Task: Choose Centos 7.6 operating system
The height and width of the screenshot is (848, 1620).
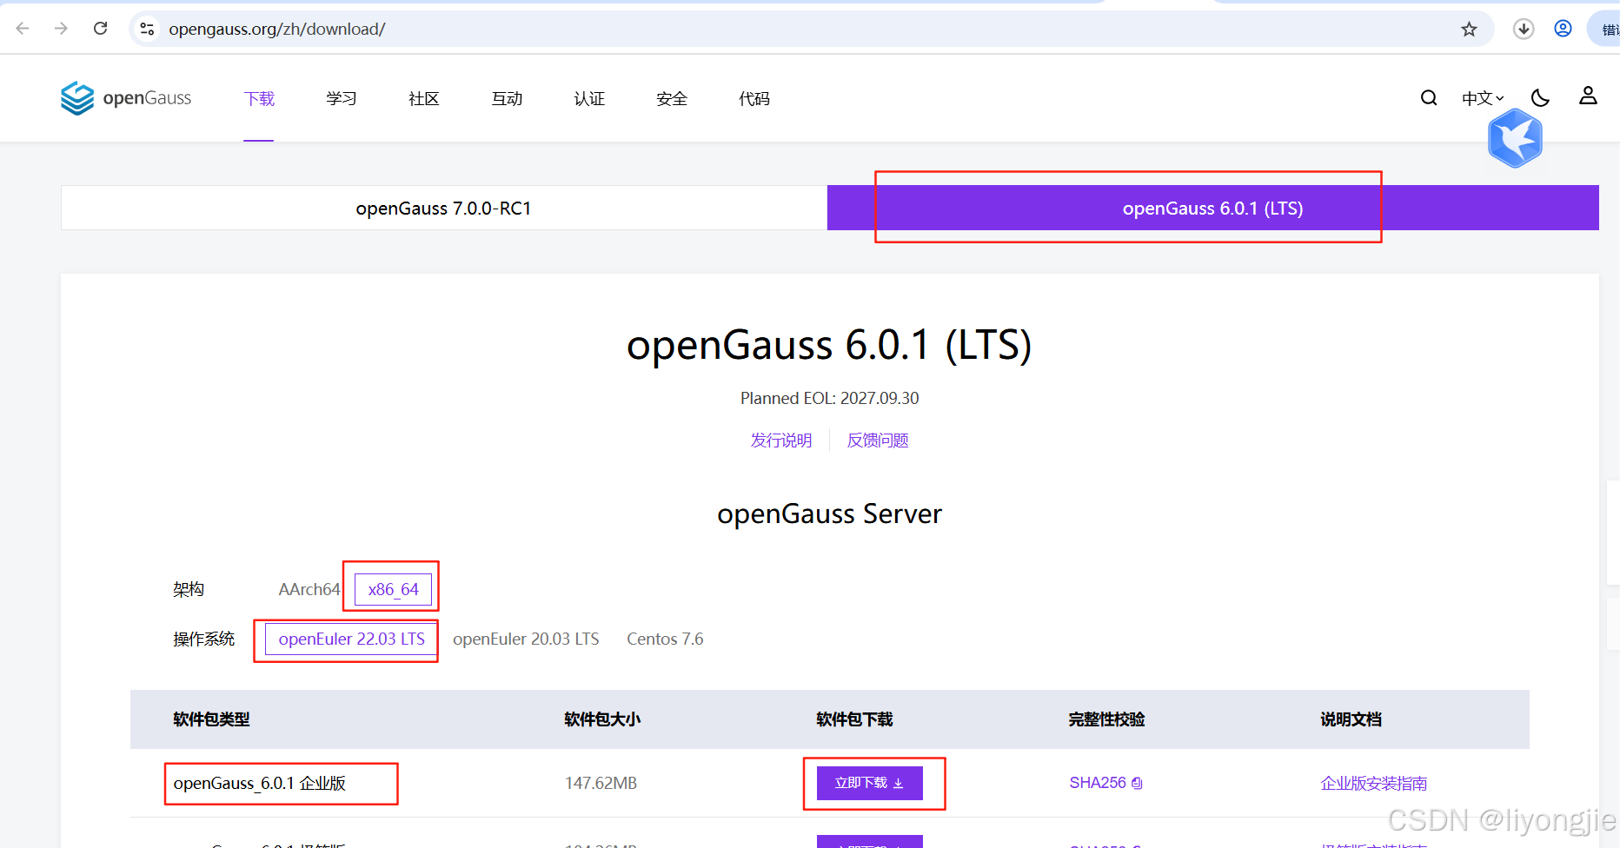Action: tap(665, 639)
